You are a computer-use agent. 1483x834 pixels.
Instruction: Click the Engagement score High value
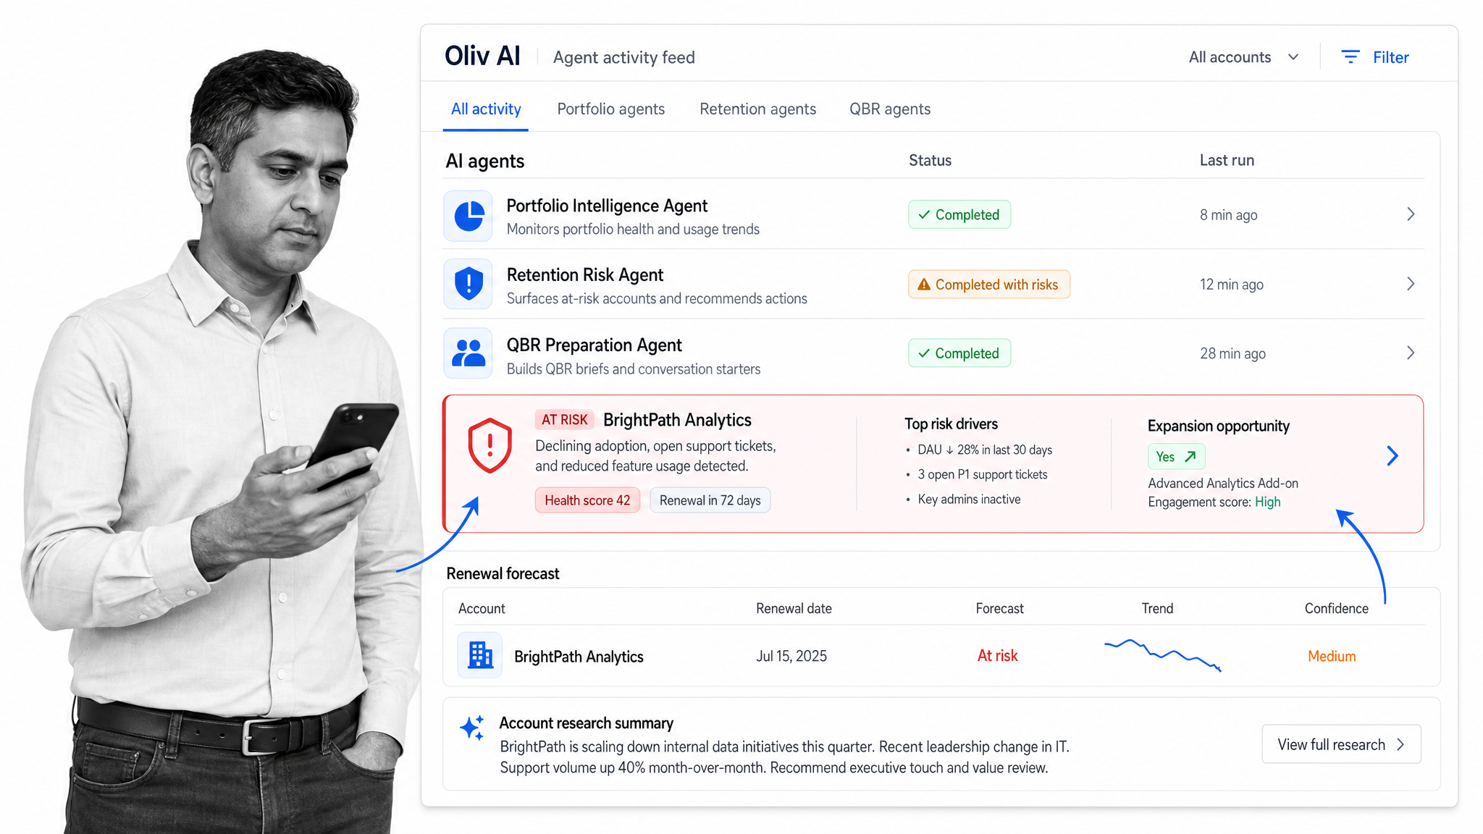point(1267,502)
